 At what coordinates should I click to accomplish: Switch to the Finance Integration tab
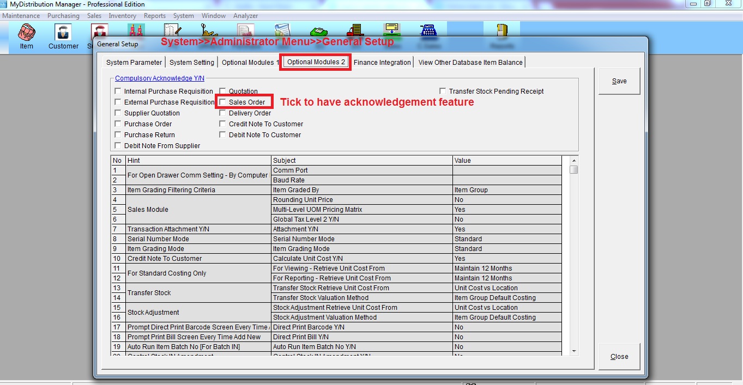(x=382, y=63)
